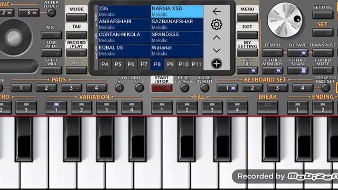Select KEYBOARD SET 1
The image size is (338, 190).
pyautogui.click(x=227, y=88)
